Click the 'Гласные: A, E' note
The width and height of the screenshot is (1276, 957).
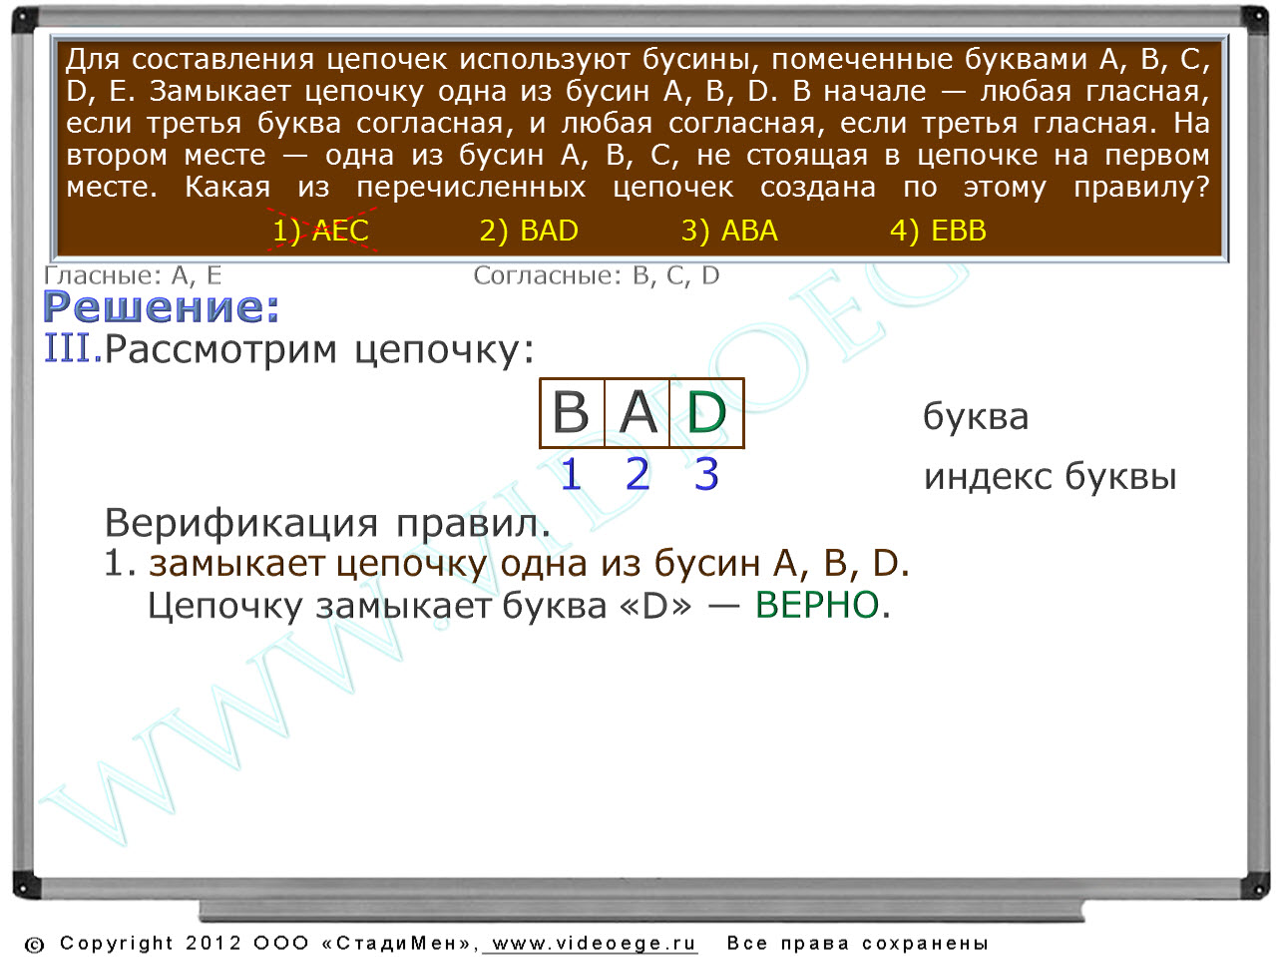133,275
